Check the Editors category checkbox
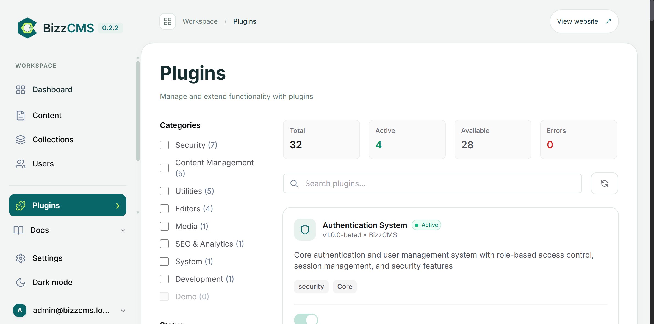Screen dimensions: 654x324 (x=164, y=209)
